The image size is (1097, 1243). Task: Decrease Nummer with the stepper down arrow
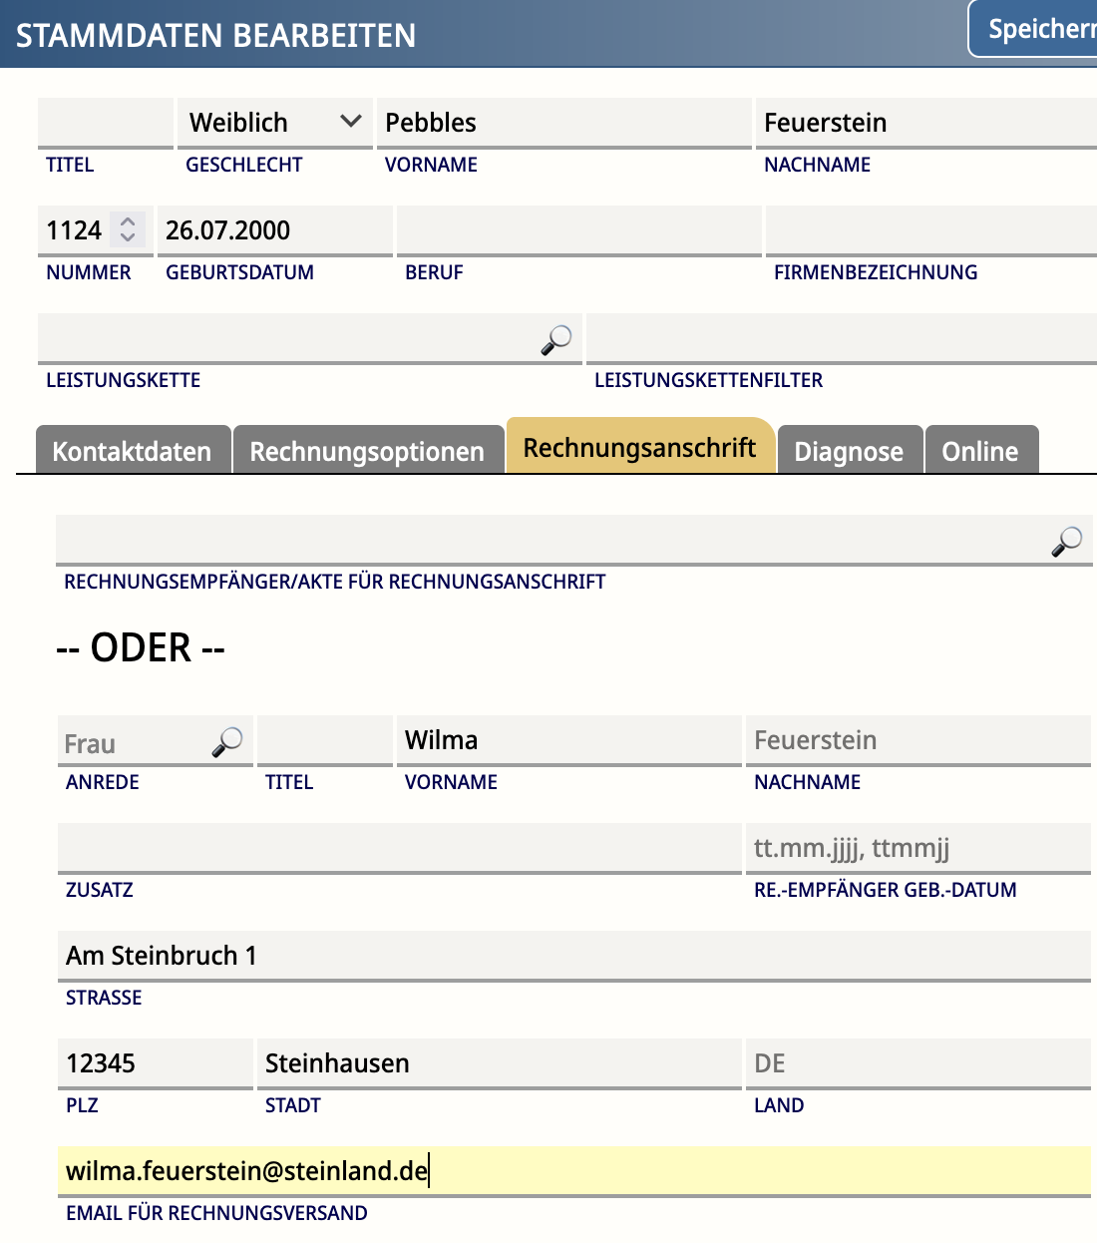tap(128, 237)
